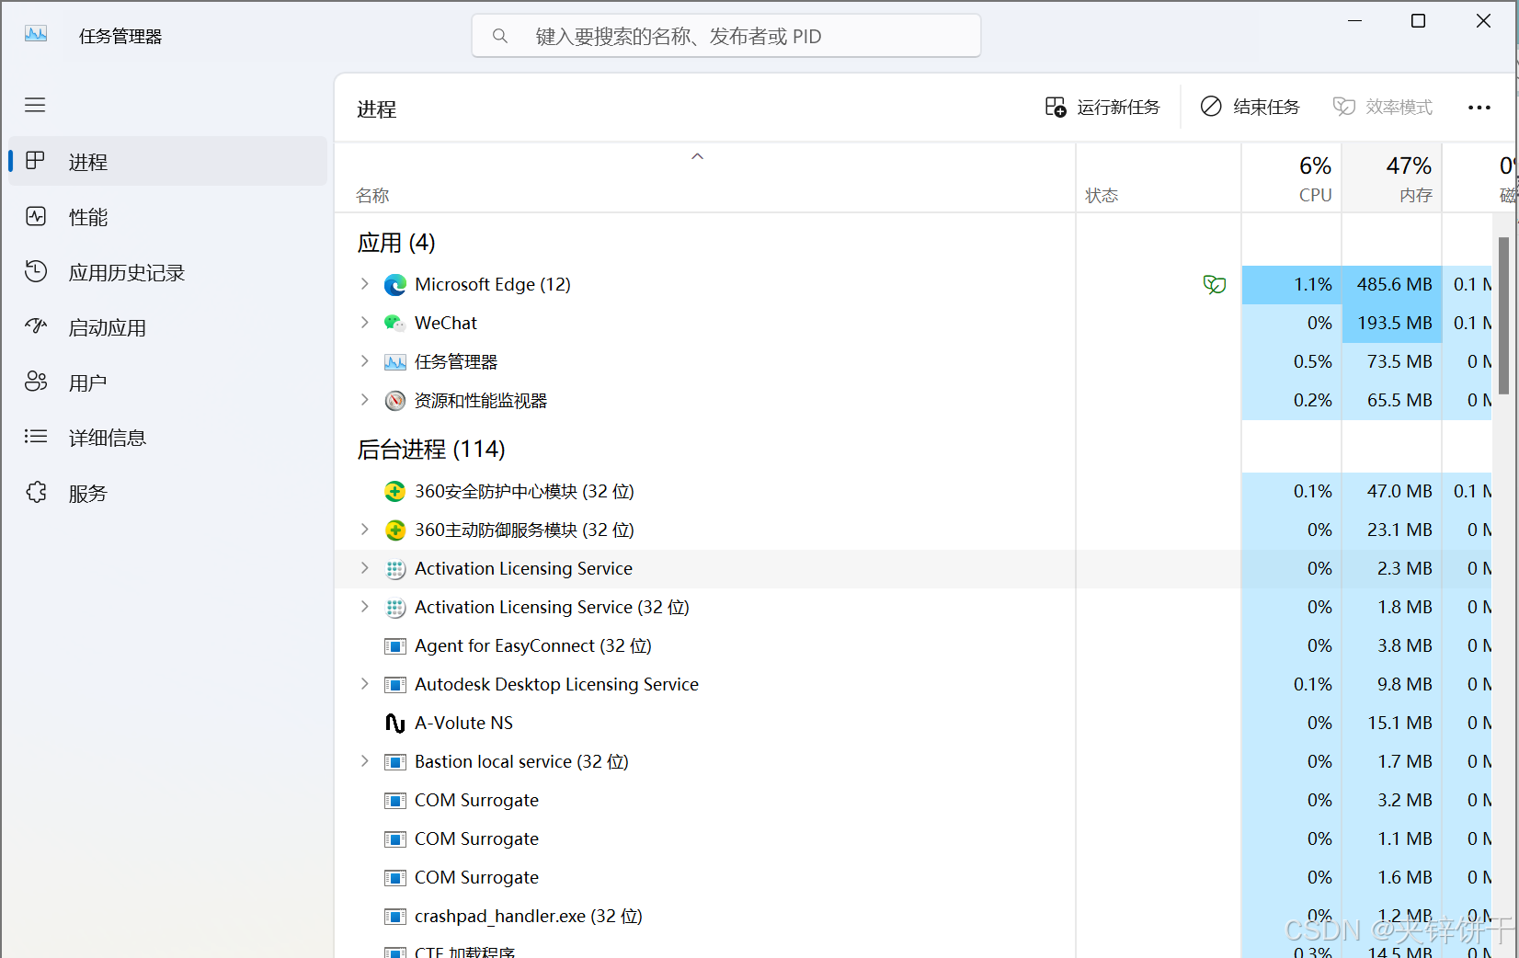Select the 47.0 MB memory cell for 360安全防护
This screenshot has width=1519, height=958.
1392,492
